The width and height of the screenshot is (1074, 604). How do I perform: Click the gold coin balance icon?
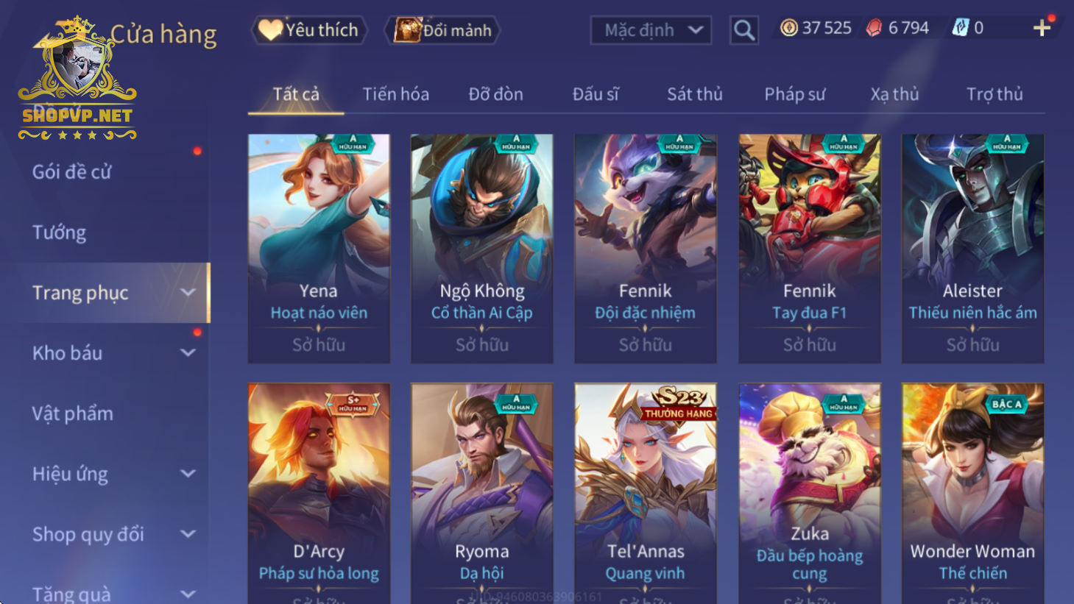[x=788, y=28]
